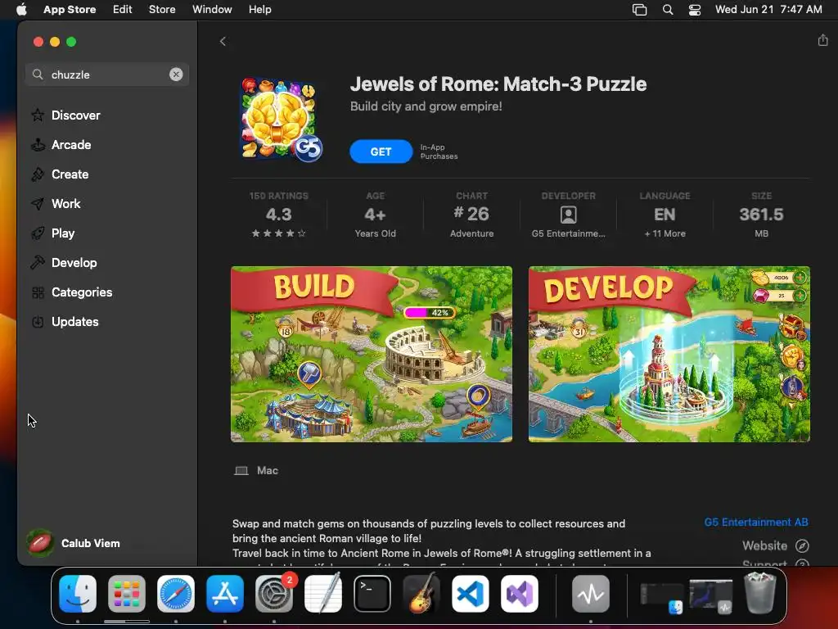Open Visual Studio from the Dock

[520, 594]
